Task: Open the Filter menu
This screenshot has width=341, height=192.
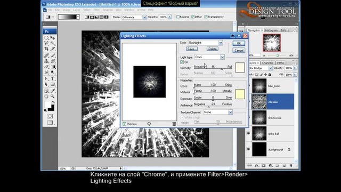Action: 96,10
